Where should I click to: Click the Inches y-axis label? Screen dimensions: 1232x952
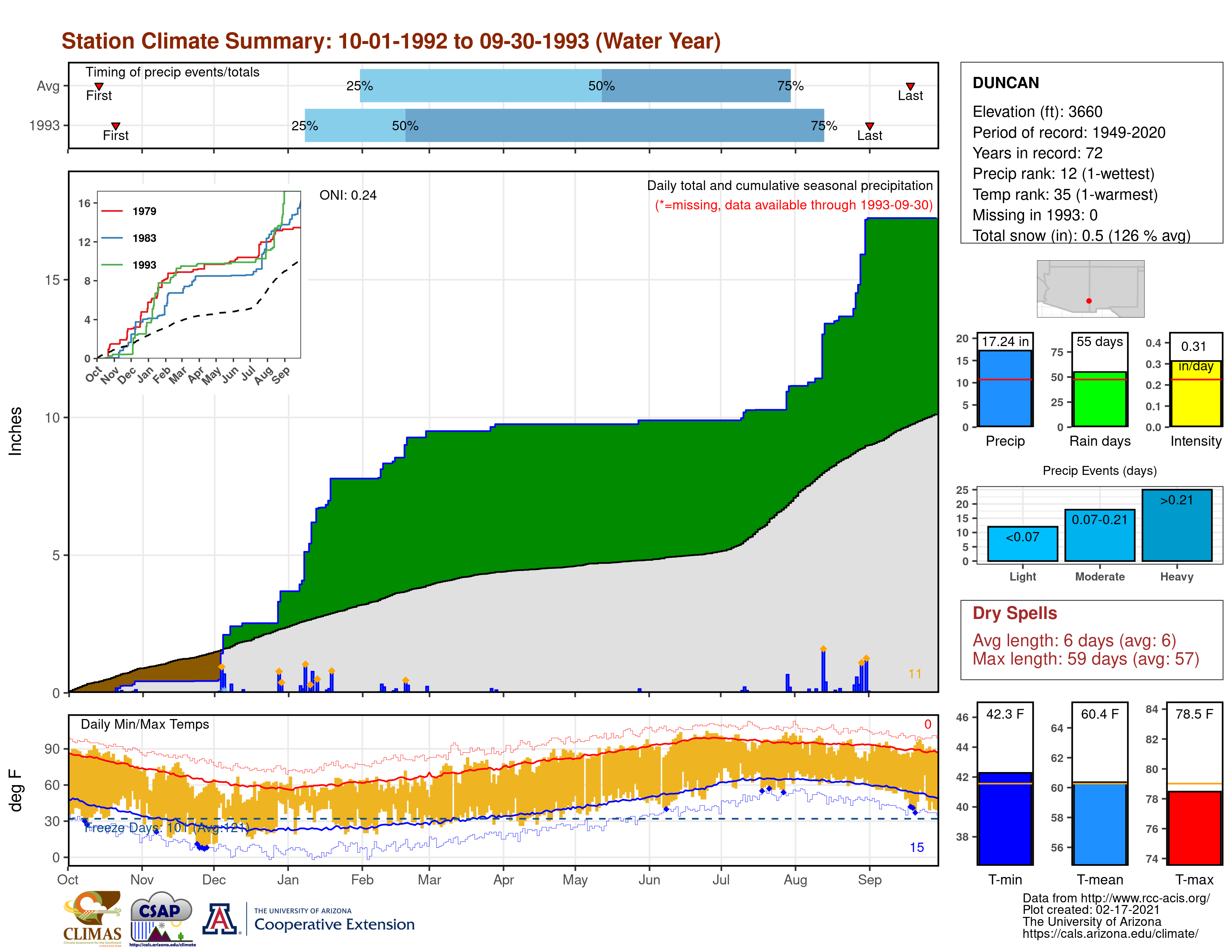click(x=15, y=432)
